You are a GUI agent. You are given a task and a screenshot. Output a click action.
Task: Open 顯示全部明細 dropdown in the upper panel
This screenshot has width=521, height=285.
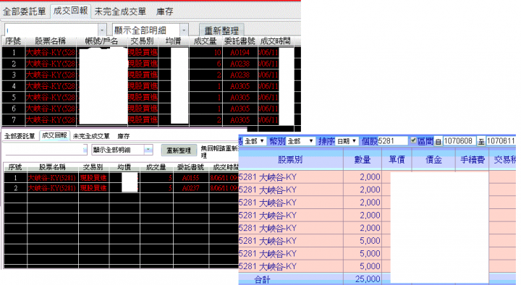click(151, 30)
